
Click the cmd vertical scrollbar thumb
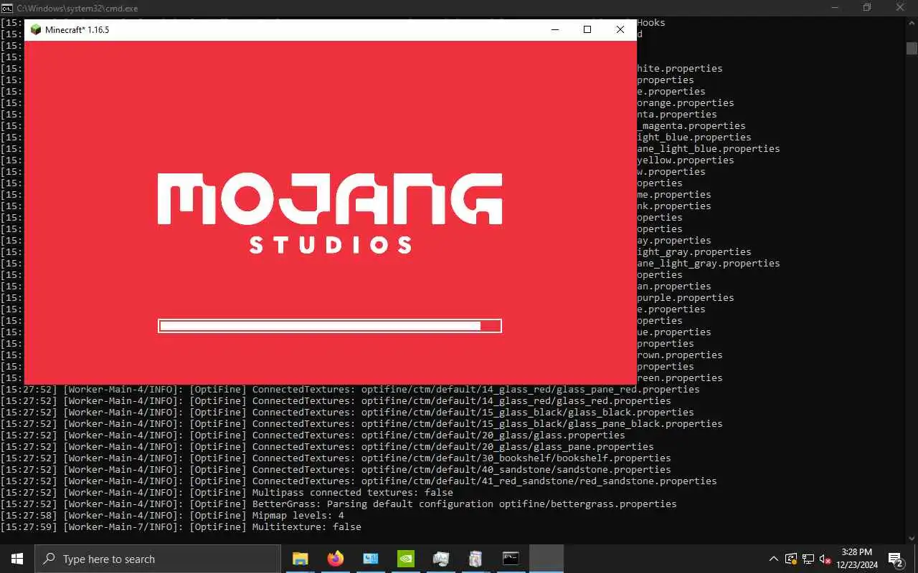click(x=912, y=48)
